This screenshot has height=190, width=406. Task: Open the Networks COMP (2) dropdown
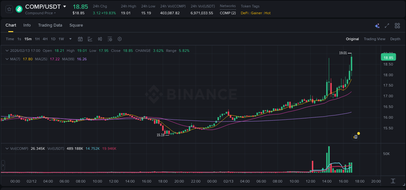point(228,13)
